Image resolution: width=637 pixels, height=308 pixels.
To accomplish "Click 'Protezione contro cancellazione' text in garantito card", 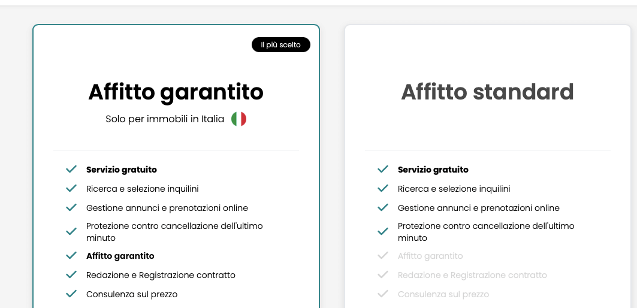I will click(174, 231).
